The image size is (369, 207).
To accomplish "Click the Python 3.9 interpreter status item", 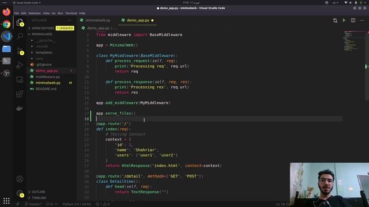I will (77, 204).
